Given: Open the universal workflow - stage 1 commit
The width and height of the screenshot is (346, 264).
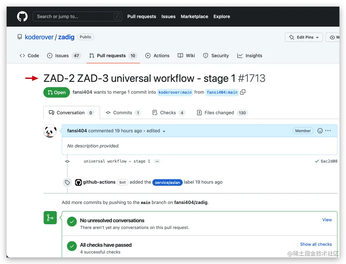Looking at the screenshot, I should point(117,161).
